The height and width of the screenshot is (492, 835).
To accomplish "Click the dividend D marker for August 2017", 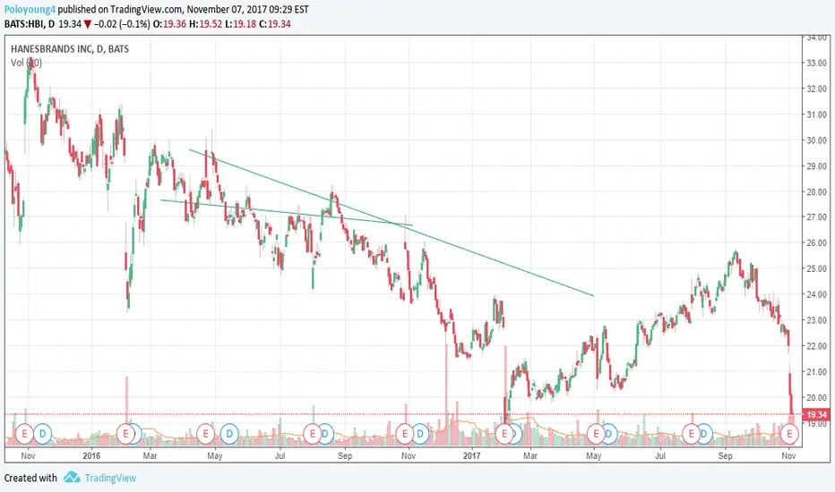I will pyautogui.click(x=704, y=434).
